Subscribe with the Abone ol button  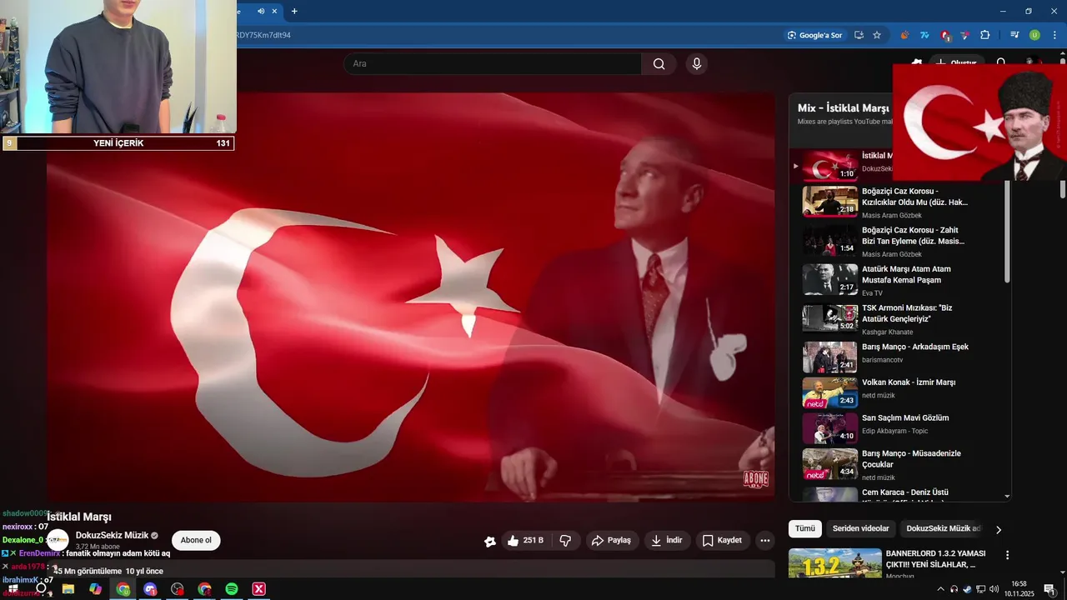click(196, 540)
